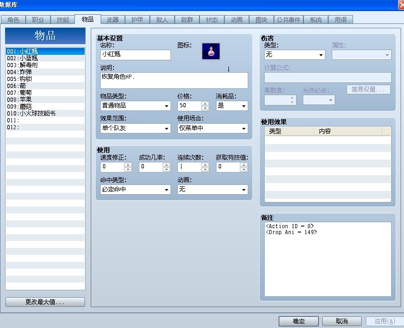Decrease 连续次数 with the down arrow
The width and height of the screenshot is (404, 328).
pos(205,169)
